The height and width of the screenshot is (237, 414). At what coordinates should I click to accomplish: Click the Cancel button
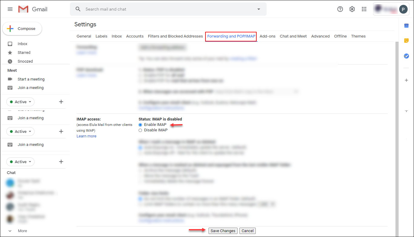(248, 231)
